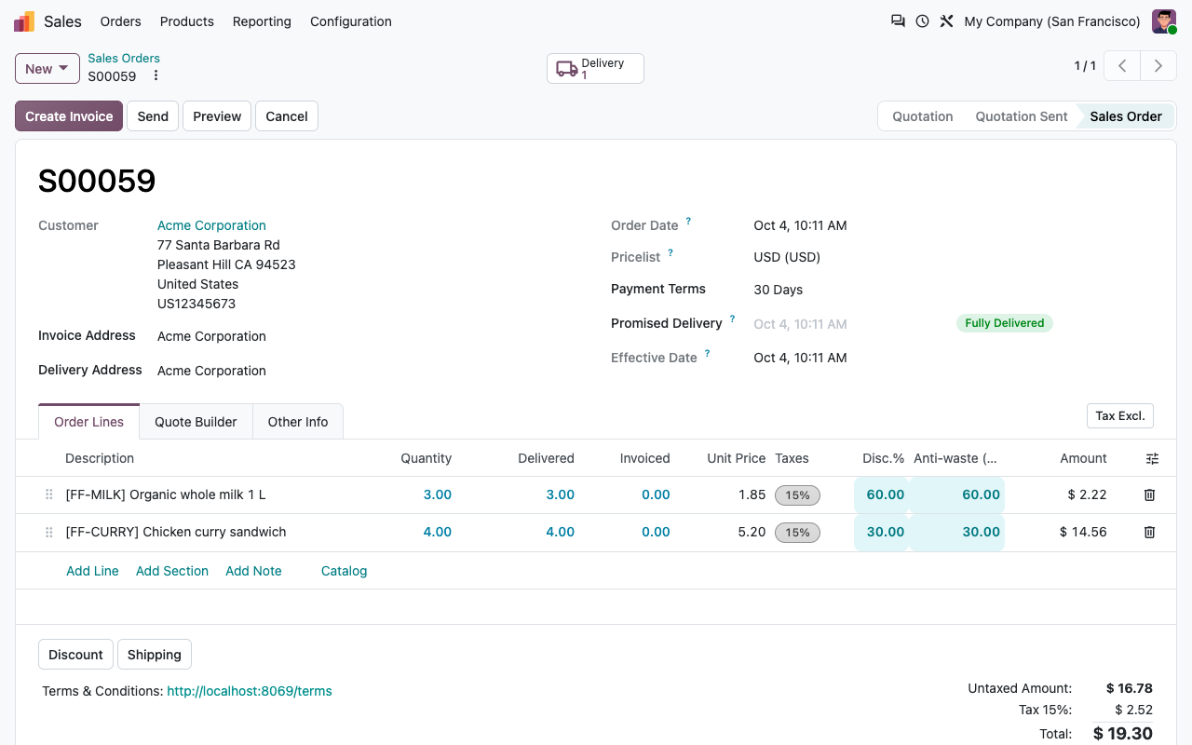
Task: Open the Reporting menu
Action: pyautogui.click(x=262, y=21)
